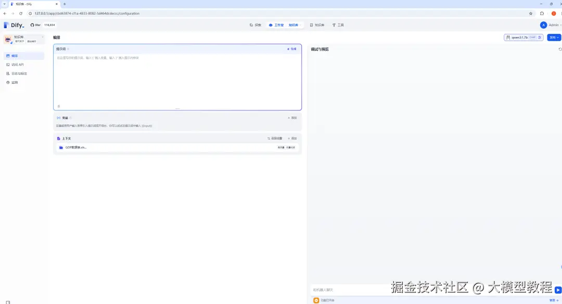Open the 工具 tab in top navigation
The image size is (562, 304).
pyautogui.click(x=338, y=25)
